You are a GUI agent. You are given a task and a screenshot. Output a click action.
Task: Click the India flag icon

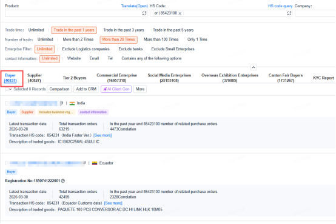pyautogui.click(x=72, y=103)
